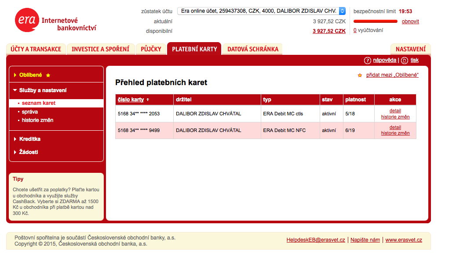
Task: Click the tisk print link
Action: coord(414,60)
